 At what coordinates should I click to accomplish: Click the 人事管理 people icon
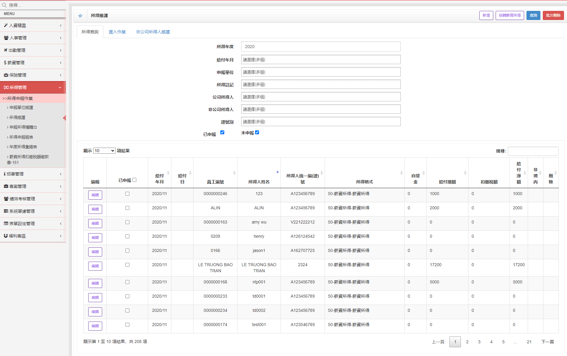[6, 38]
